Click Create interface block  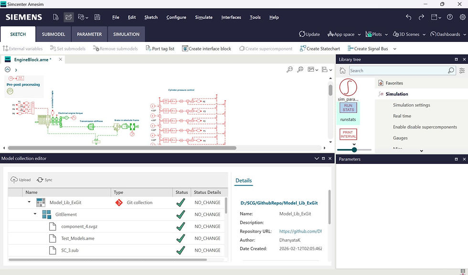206,49
